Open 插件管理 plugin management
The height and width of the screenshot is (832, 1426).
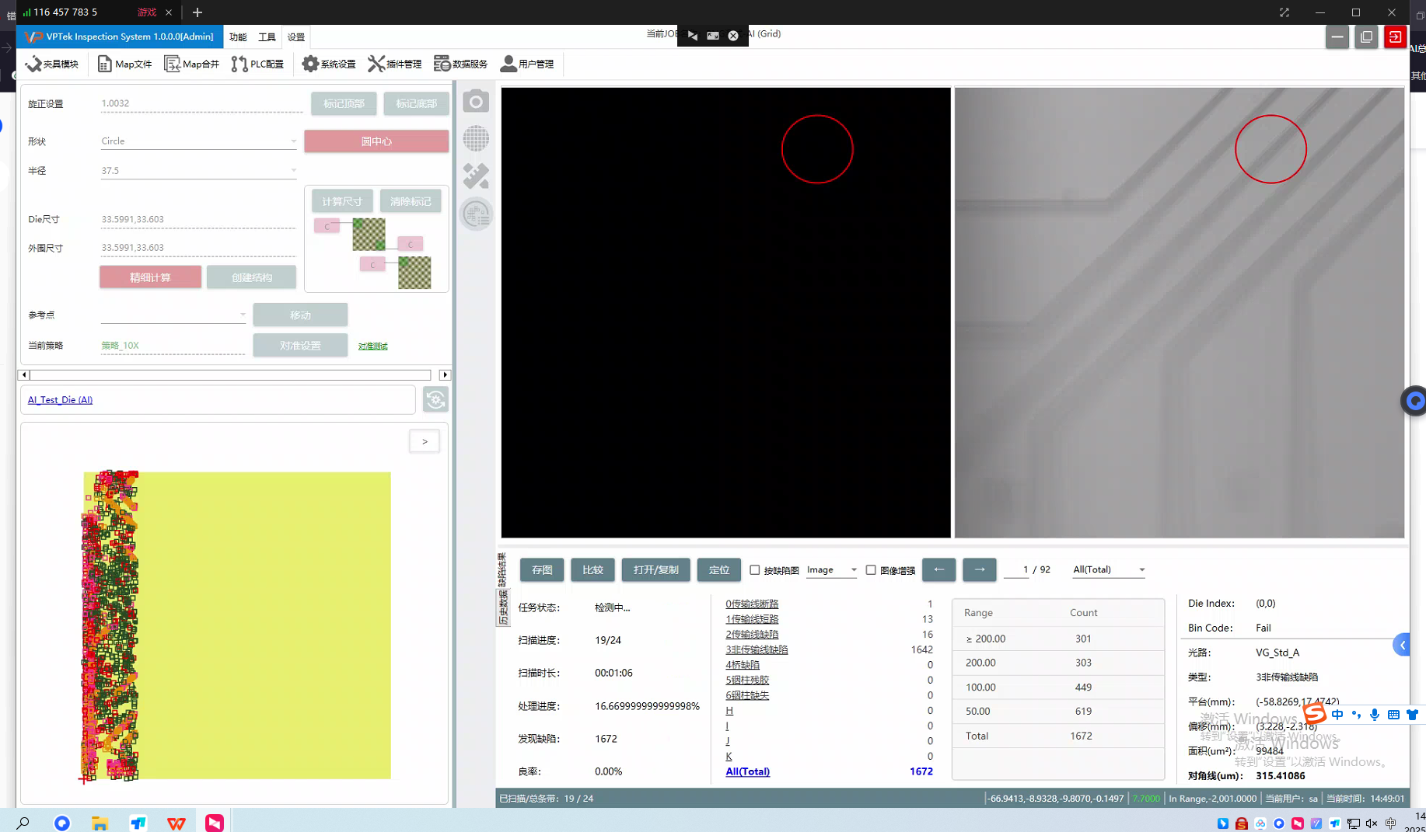click(x=394, y=64)
